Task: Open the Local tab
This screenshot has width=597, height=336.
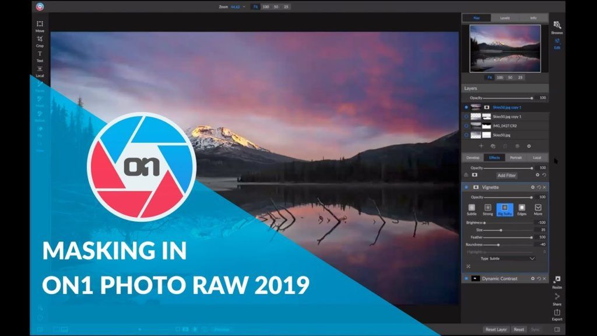Action: [x=537, y=157]
